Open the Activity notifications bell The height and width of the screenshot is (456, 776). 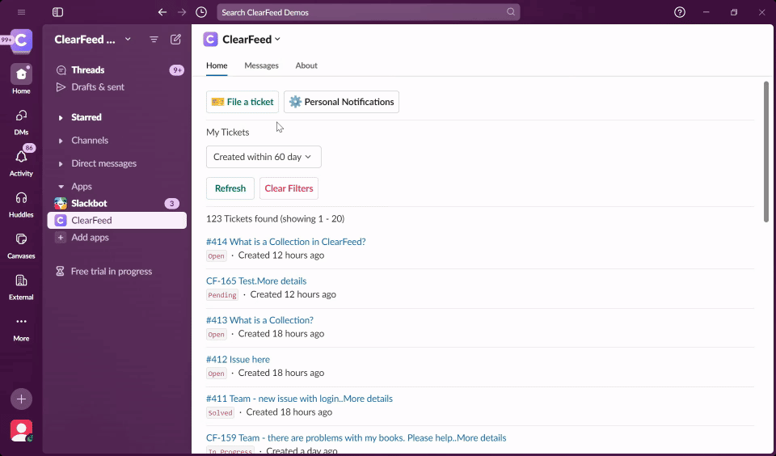coord(21,157)
